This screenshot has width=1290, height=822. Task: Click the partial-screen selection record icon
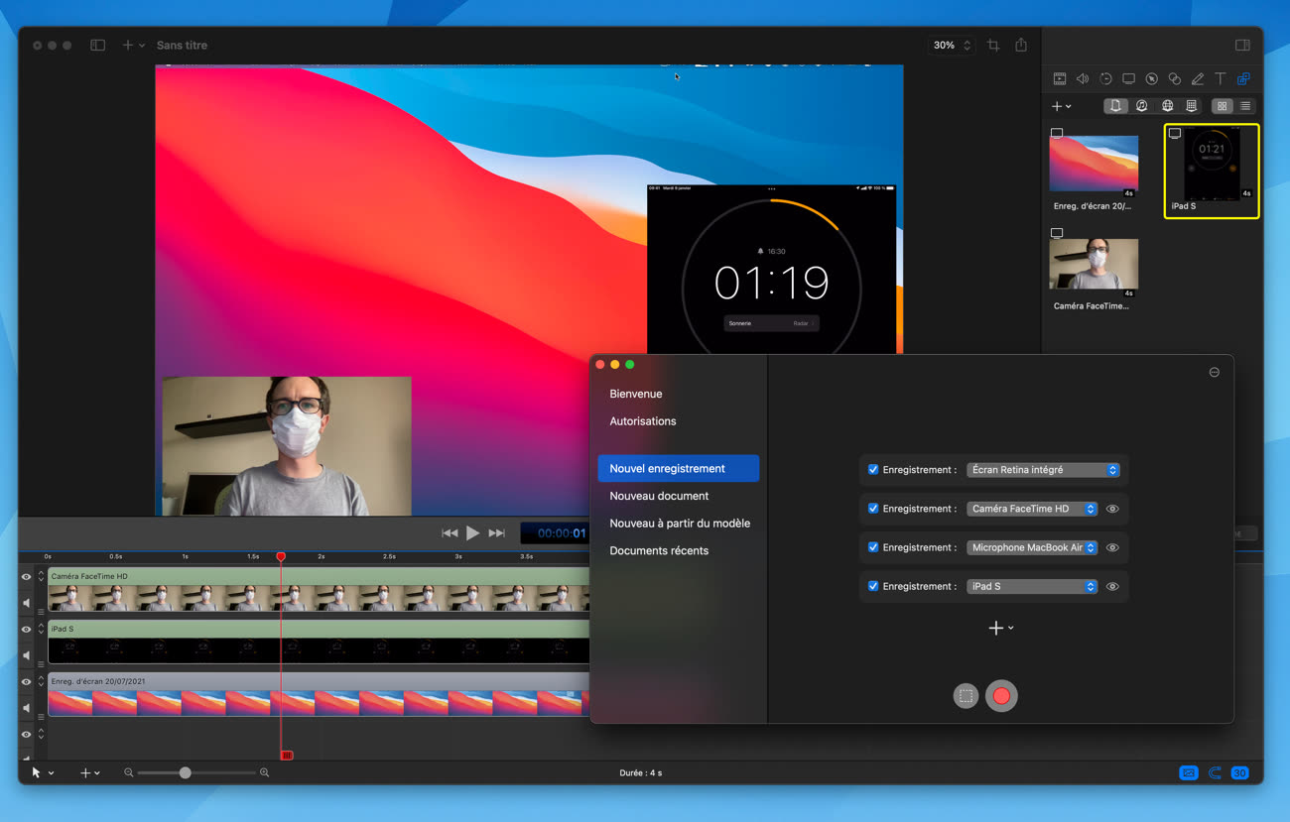click(966, 696)
